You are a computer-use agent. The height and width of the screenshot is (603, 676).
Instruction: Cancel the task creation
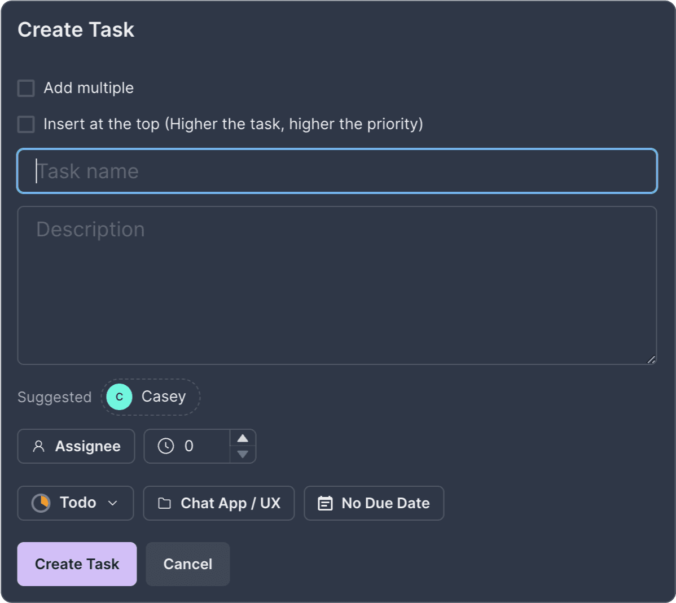click(187, 564)
